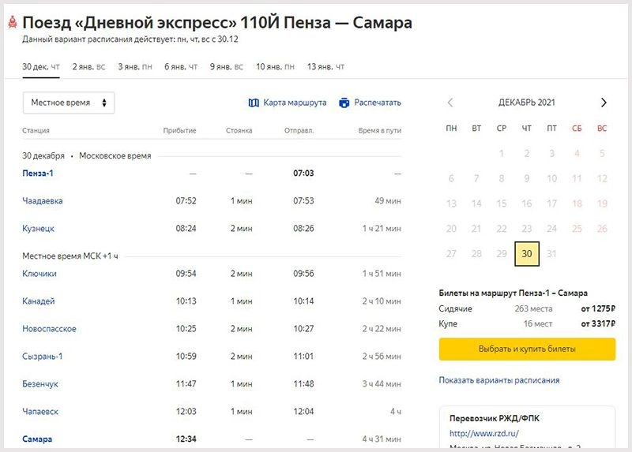The image size is (632, 452).
Task: Open the local time dropdown
Action: pos(69,103)
